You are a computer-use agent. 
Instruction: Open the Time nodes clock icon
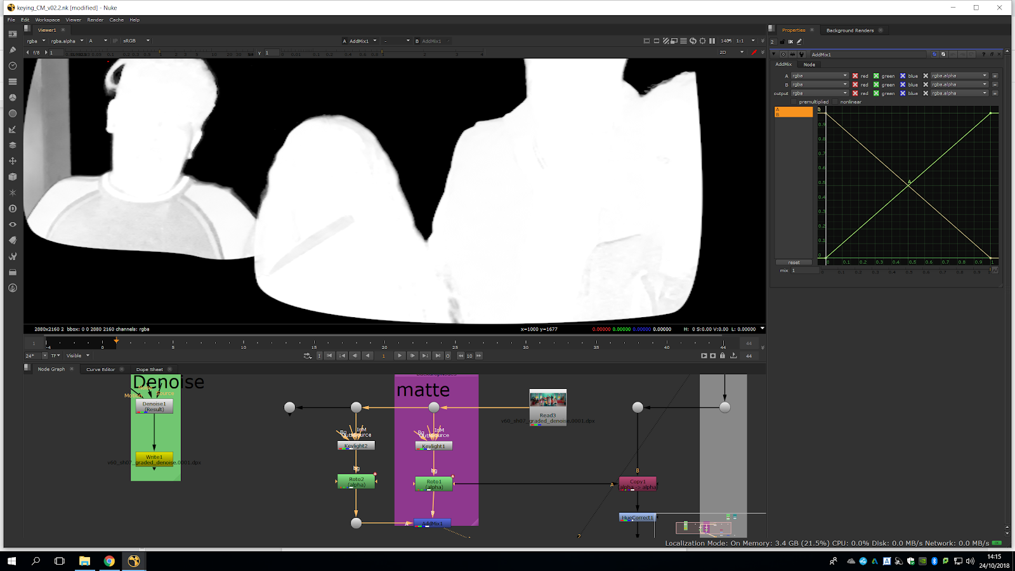click(13, 66)
